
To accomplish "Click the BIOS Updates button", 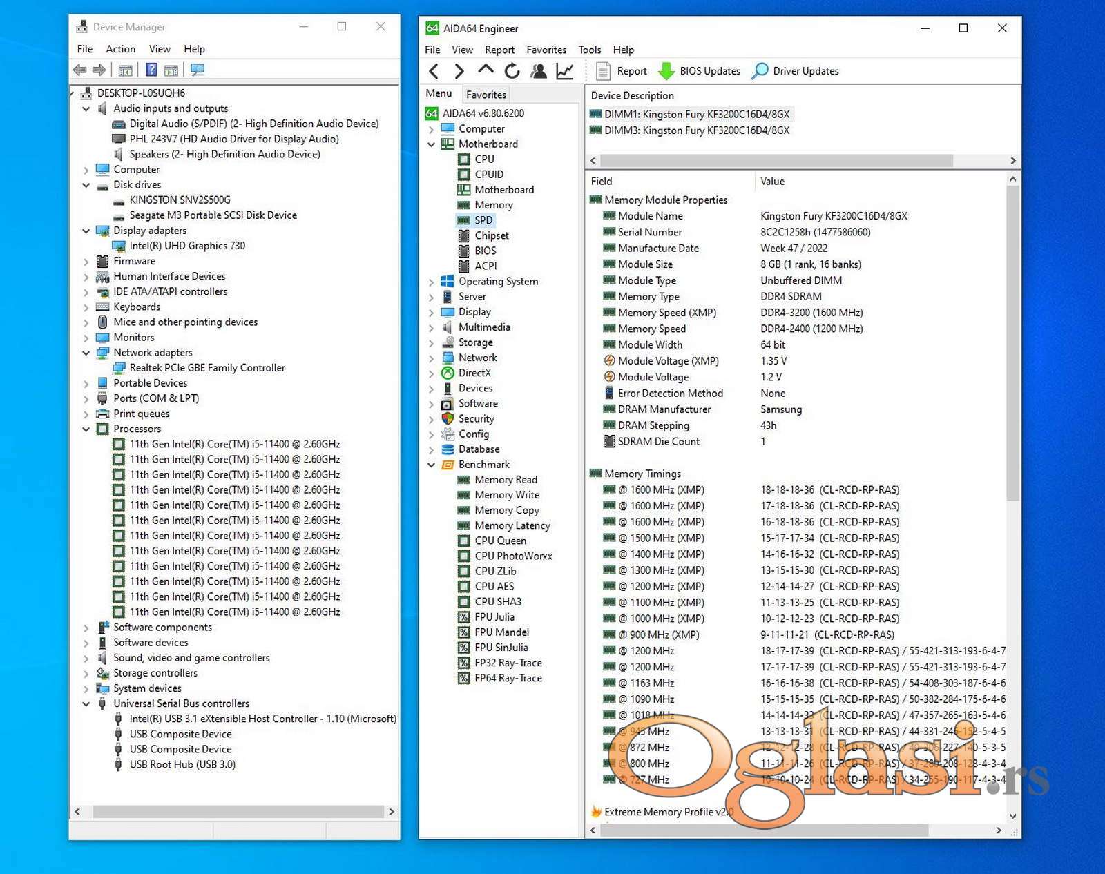I will point(699,71).
